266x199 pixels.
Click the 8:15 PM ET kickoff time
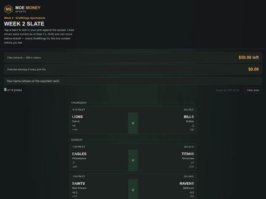coord(79,110)
